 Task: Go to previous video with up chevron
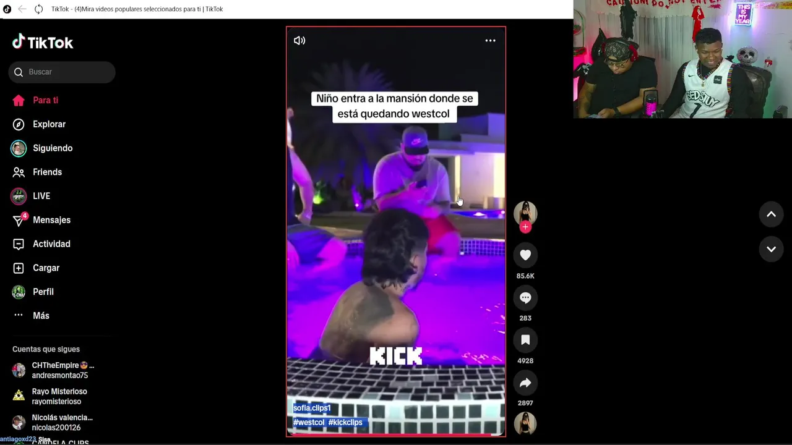771,214
